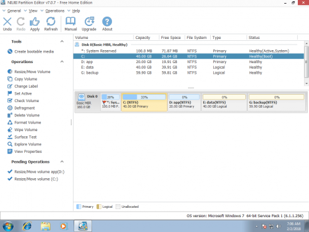309x232 pixels.
Task: Select the G: backup volume row
Action: (x=188, y=72)
